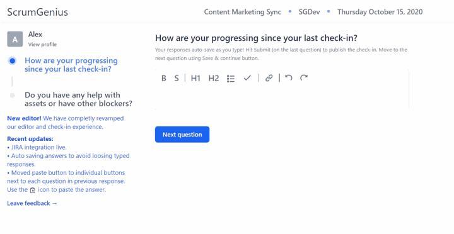Click Alex's avatar letter A

coord(15,39)
